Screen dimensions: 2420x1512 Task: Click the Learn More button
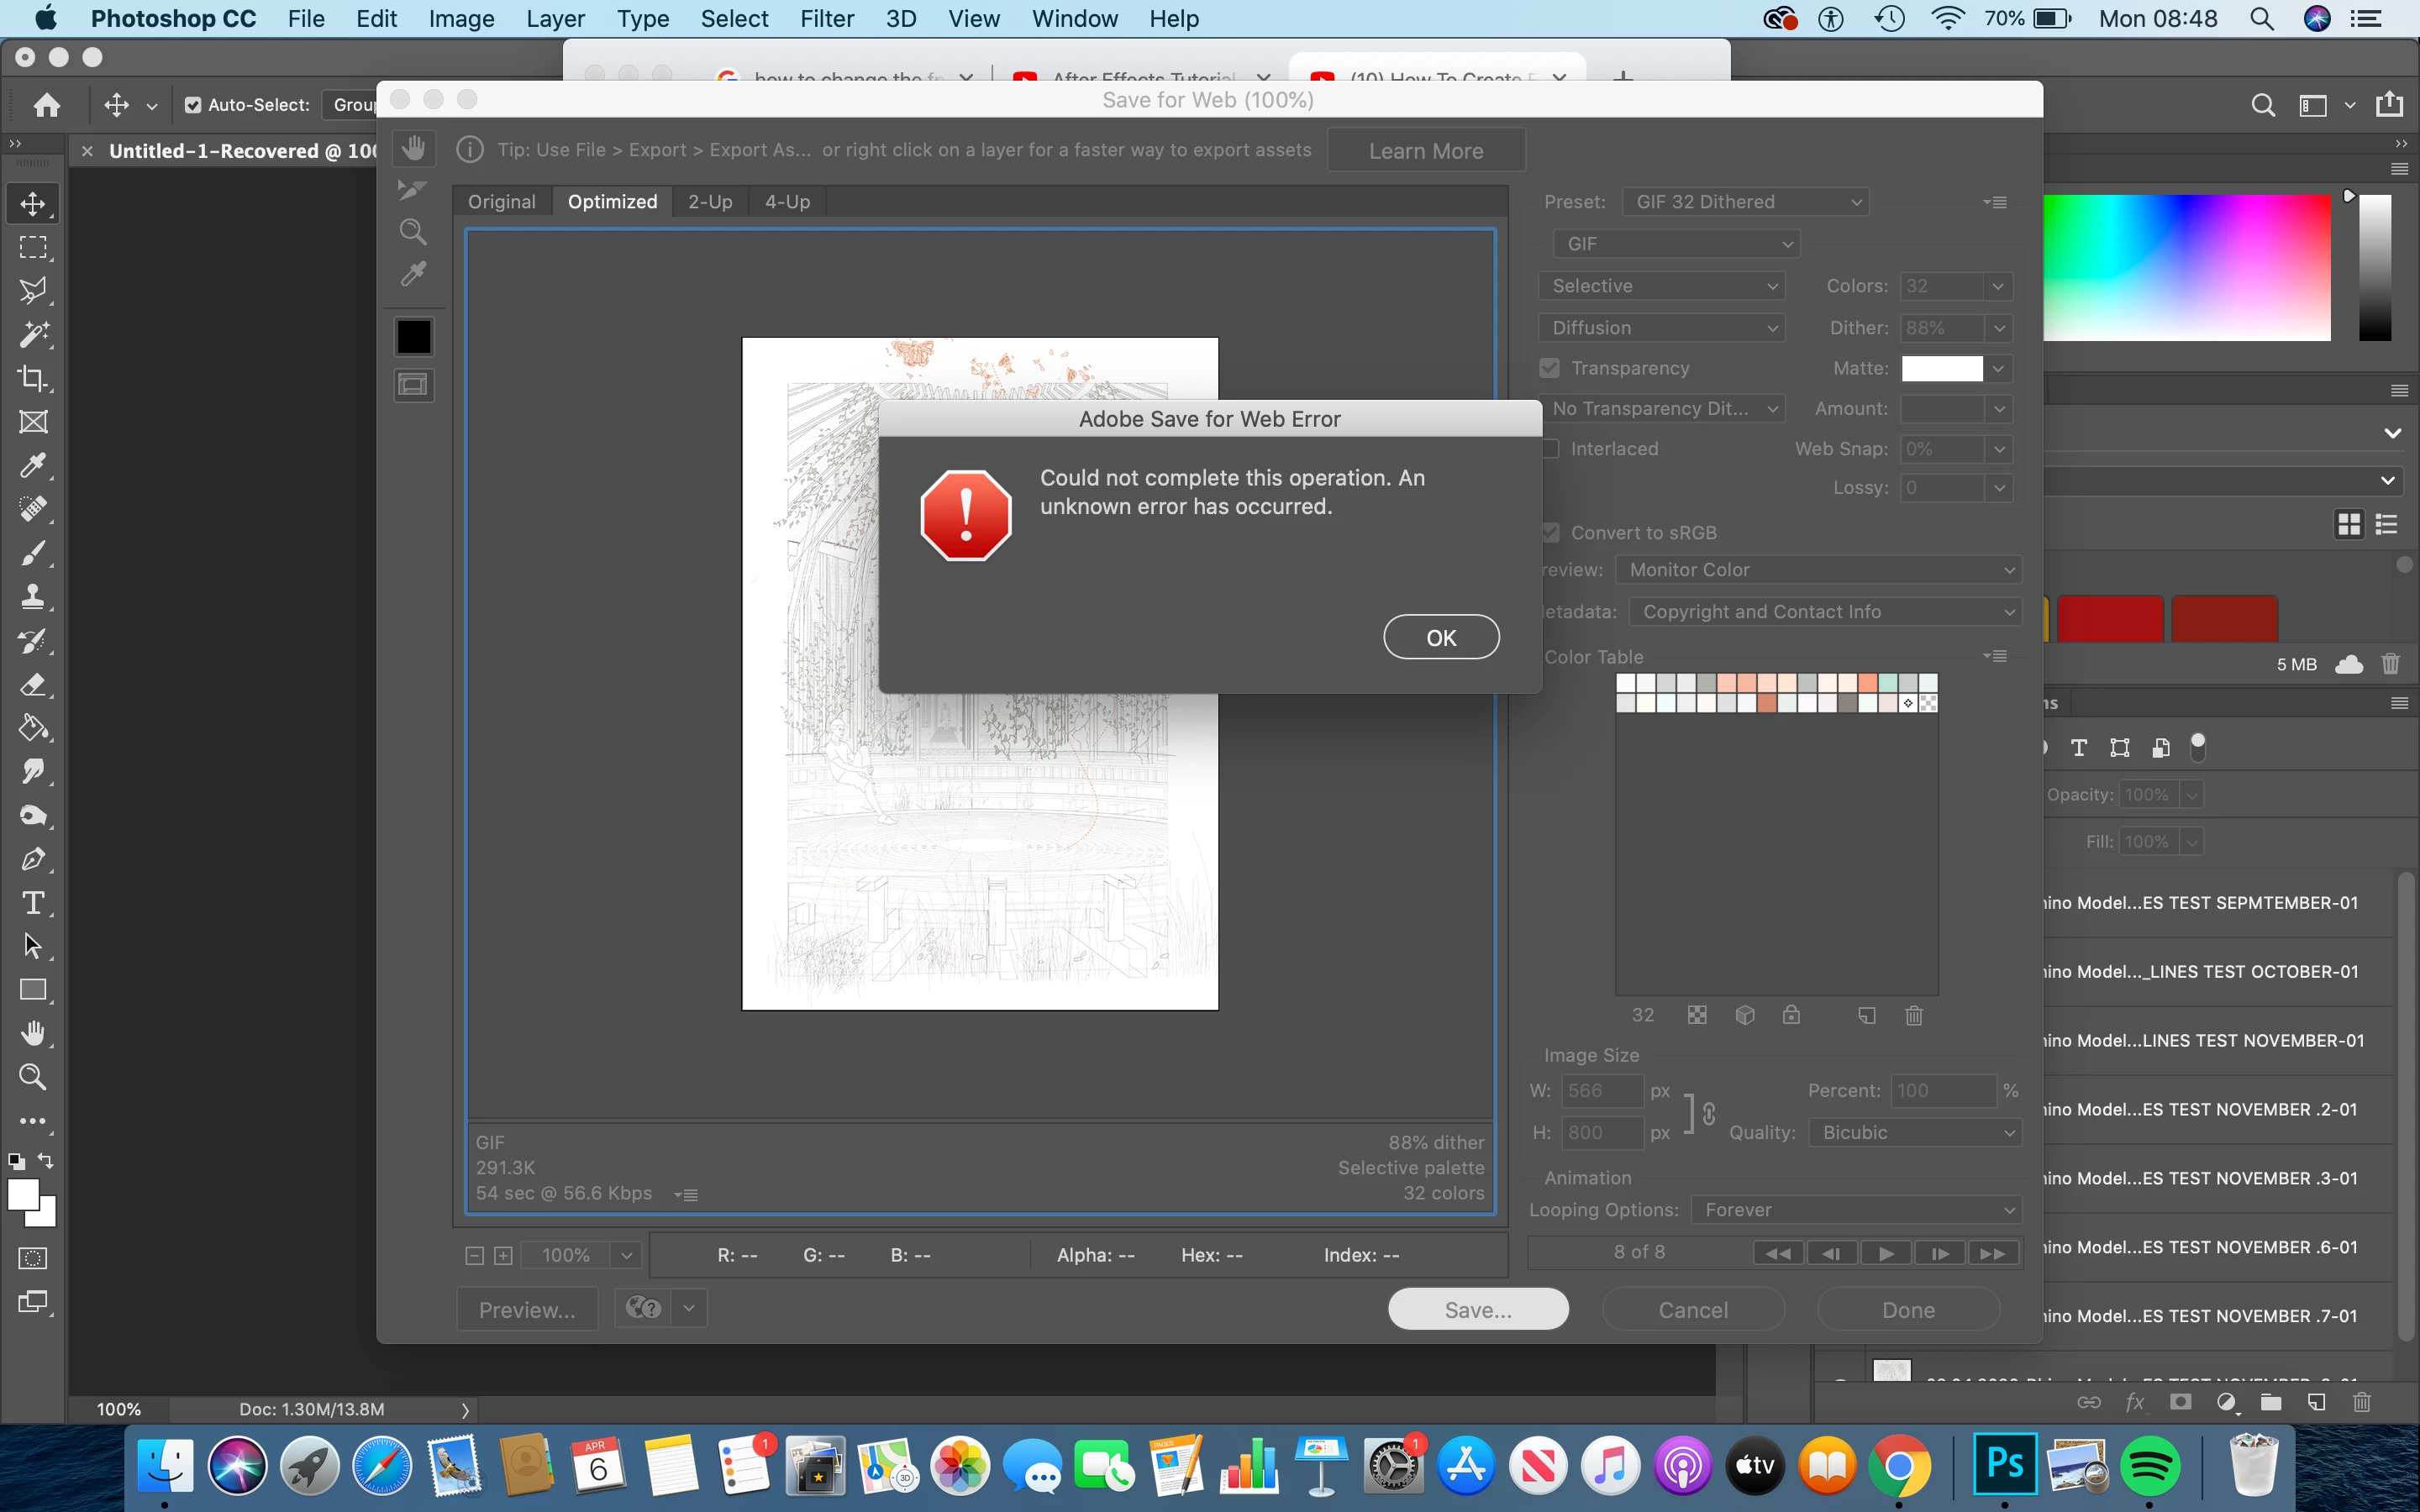point(1425,151)
